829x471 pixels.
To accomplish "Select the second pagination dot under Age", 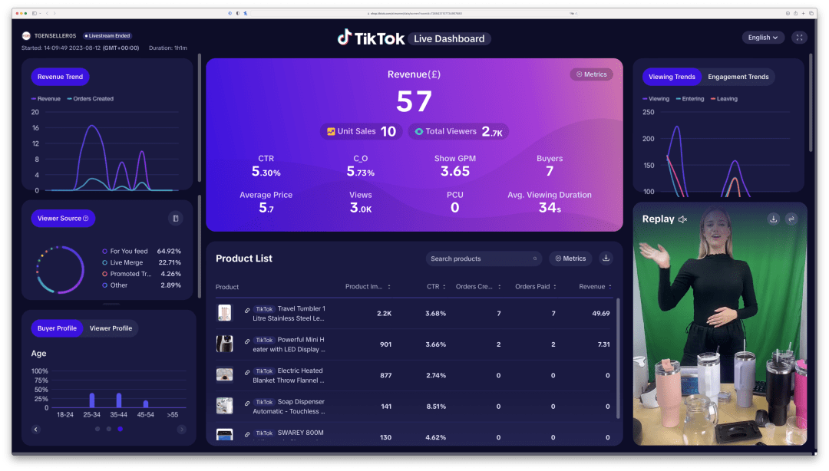I will [109, 430].
